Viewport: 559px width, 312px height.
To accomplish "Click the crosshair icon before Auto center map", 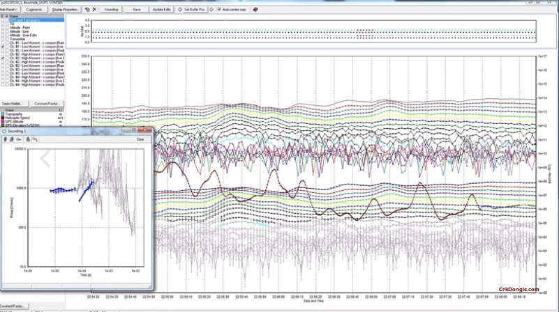I will click(x=211, y=10).
